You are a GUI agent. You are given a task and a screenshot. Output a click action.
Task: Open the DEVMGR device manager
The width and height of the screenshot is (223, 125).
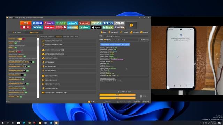coord(134,32)
